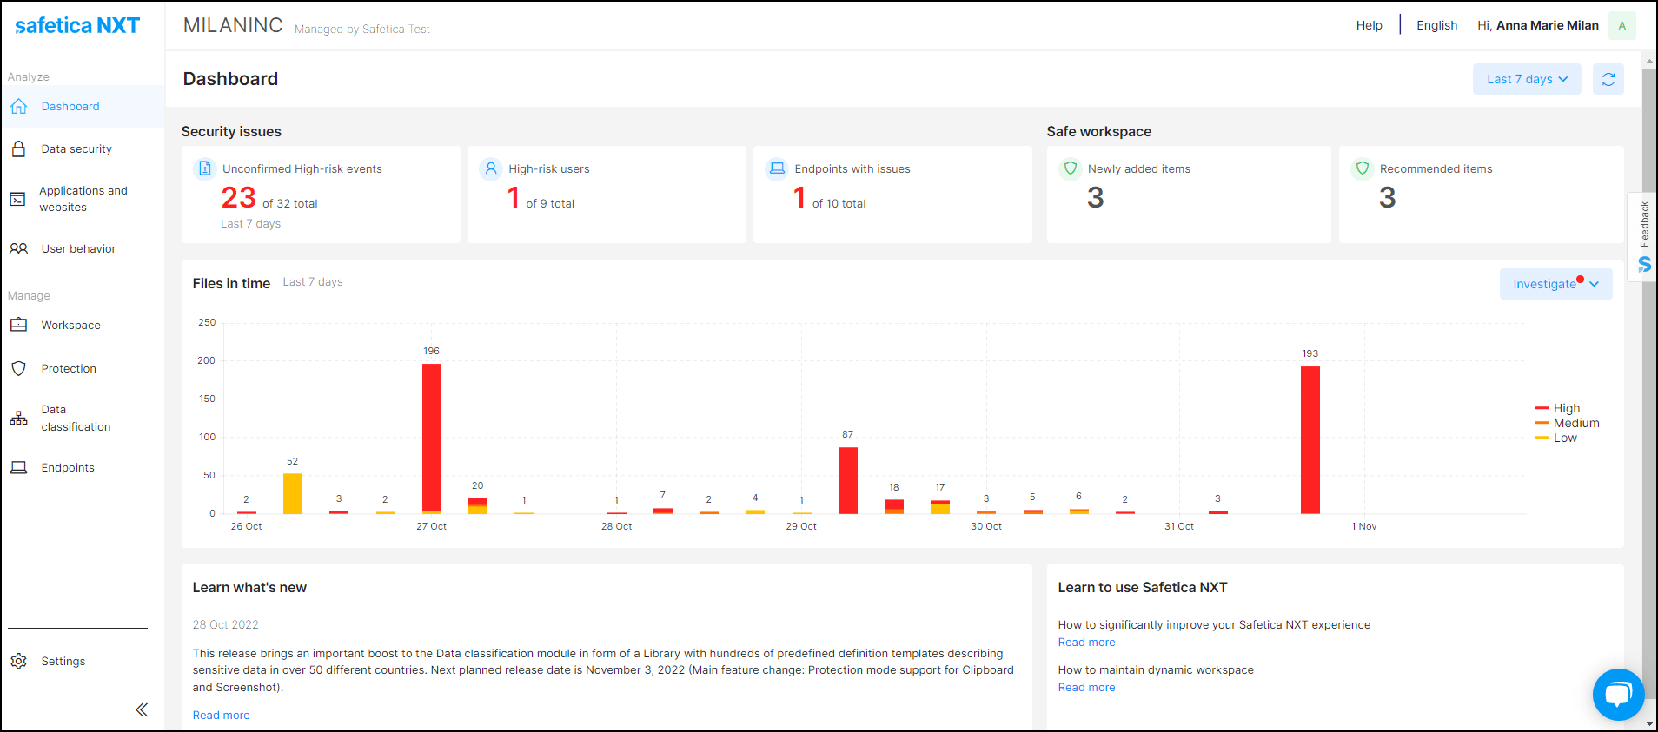Click the user avatar letter A
The height and width of the screenshot is (732, 1658).
1622,25
